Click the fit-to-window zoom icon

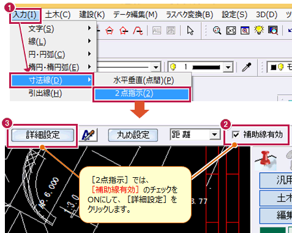click(231, 31)
